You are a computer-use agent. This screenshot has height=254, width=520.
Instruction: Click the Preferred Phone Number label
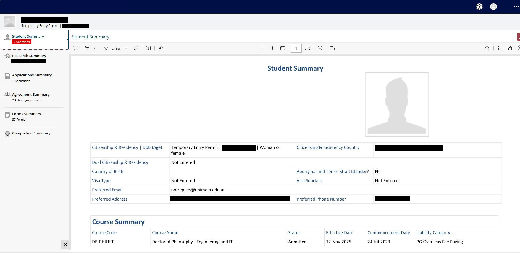click(321, 199)
